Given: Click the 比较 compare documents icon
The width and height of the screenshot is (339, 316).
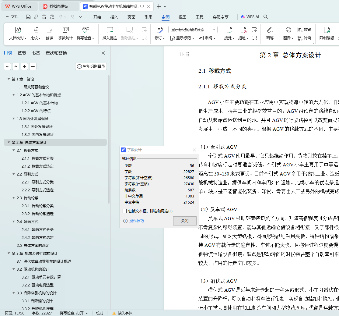Looking at the screenshot, I should pyautogui.click(x=35, y=30).
